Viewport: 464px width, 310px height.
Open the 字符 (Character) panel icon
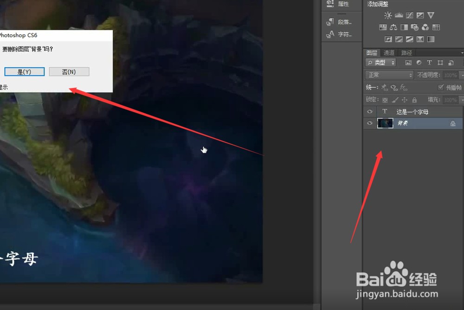[x=330, y=34]
